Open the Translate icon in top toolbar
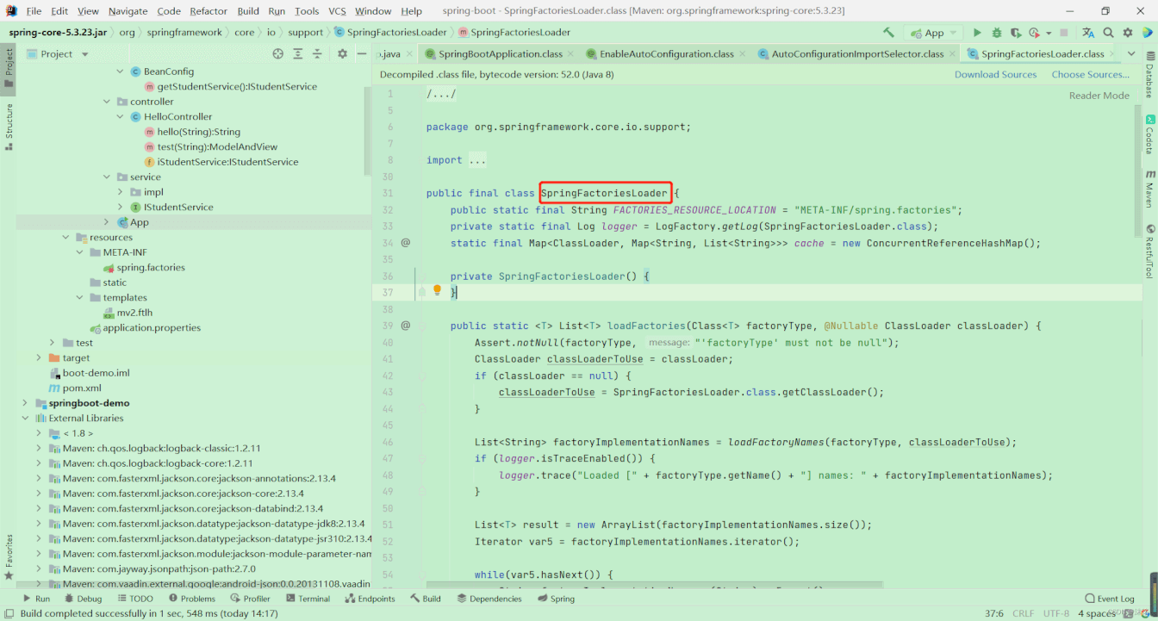This screenshot has width=1158, height=621. tap(1088, 33)
